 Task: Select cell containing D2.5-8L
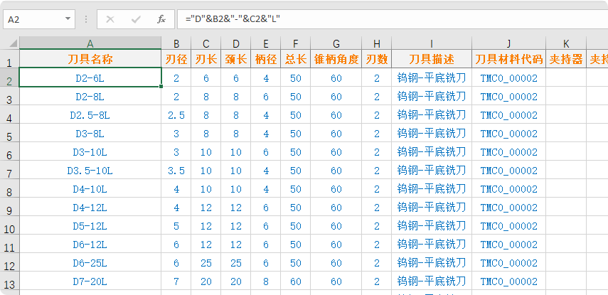click(90, 114)
